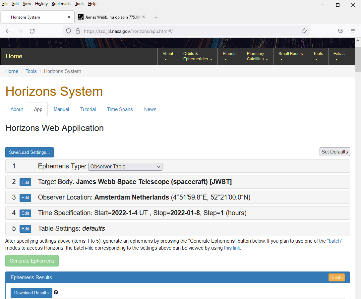Image resolution: width=361 pixels, height=299 pixels.
Task: Switch to the Tutorial tab
Action: tap(88, 109)
